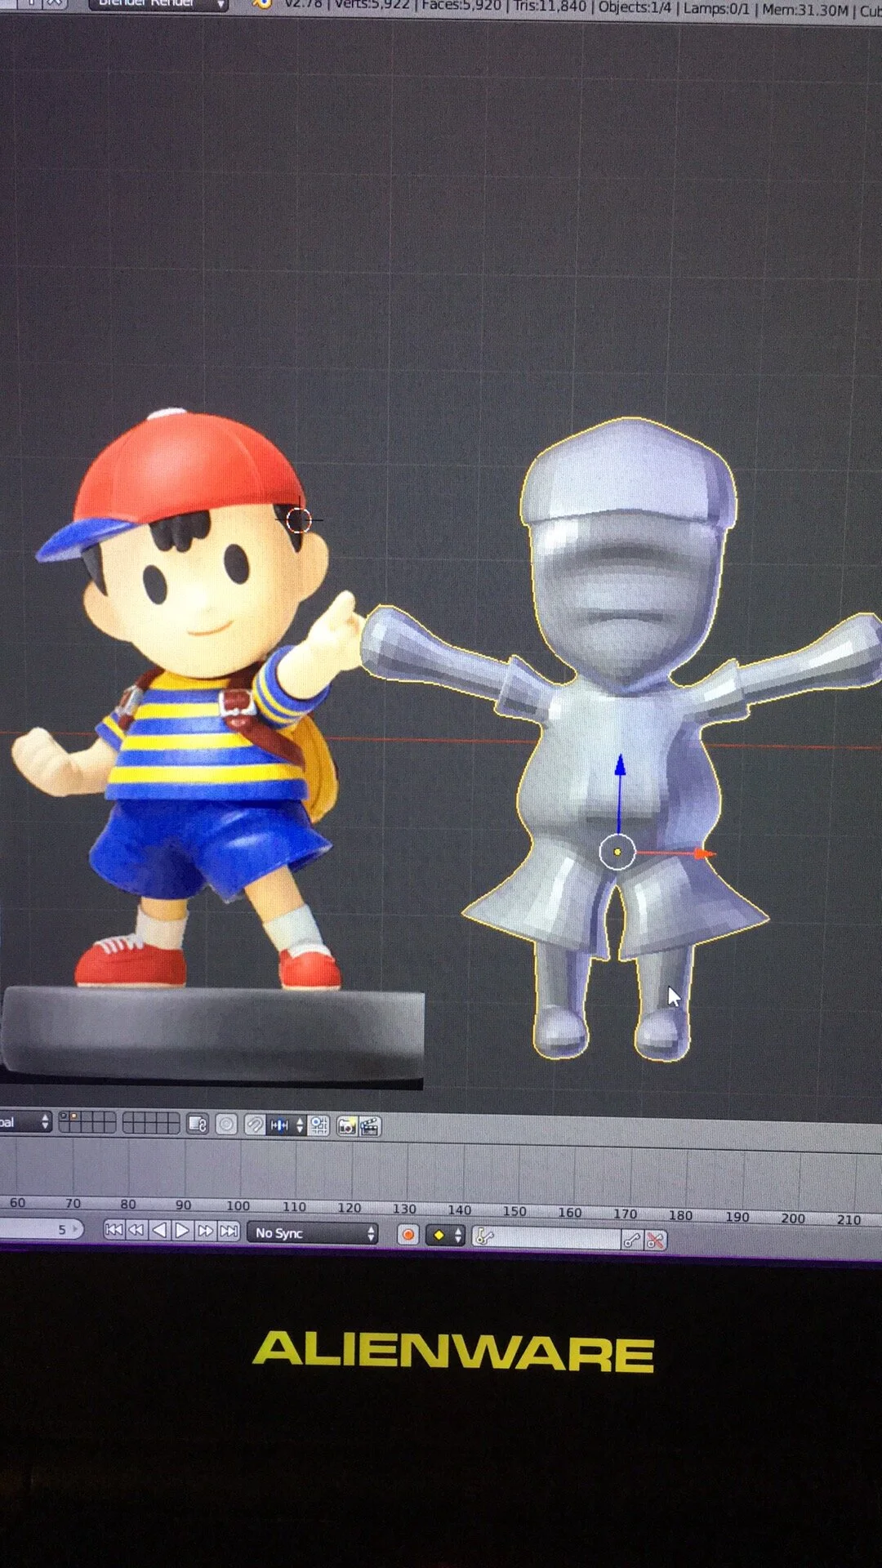This screenshot has height=1568, width=882.
Task: Jump to the previous keyframe
Action: click(136, 1230)
